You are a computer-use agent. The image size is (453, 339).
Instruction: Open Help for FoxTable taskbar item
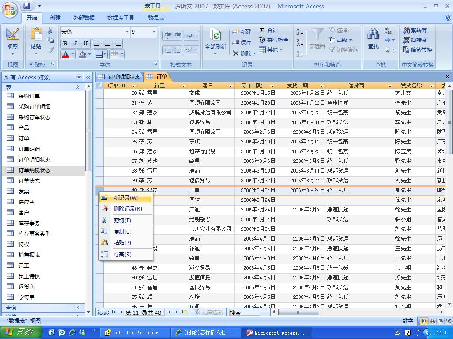(135, 333)
